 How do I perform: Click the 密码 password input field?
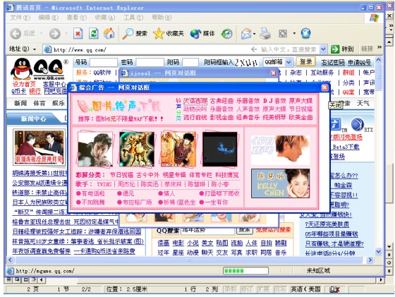point(150,62)
